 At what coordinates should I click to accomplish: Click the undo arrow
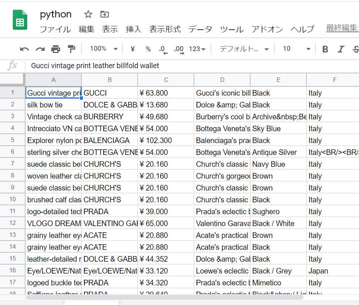tap(24, 49)
